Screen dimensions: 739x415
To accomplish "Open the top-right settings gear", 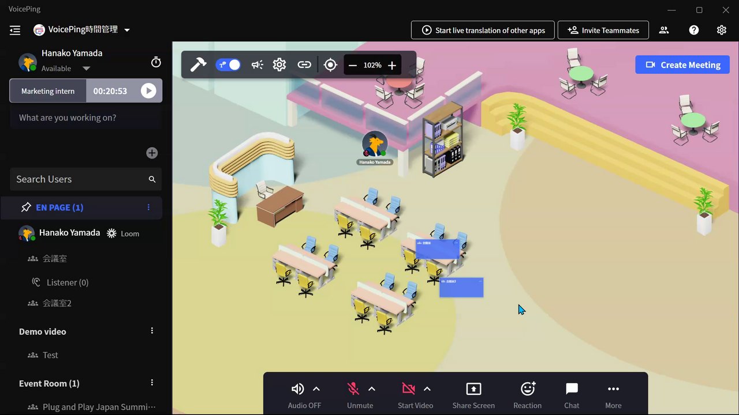I will click(722, 30).
